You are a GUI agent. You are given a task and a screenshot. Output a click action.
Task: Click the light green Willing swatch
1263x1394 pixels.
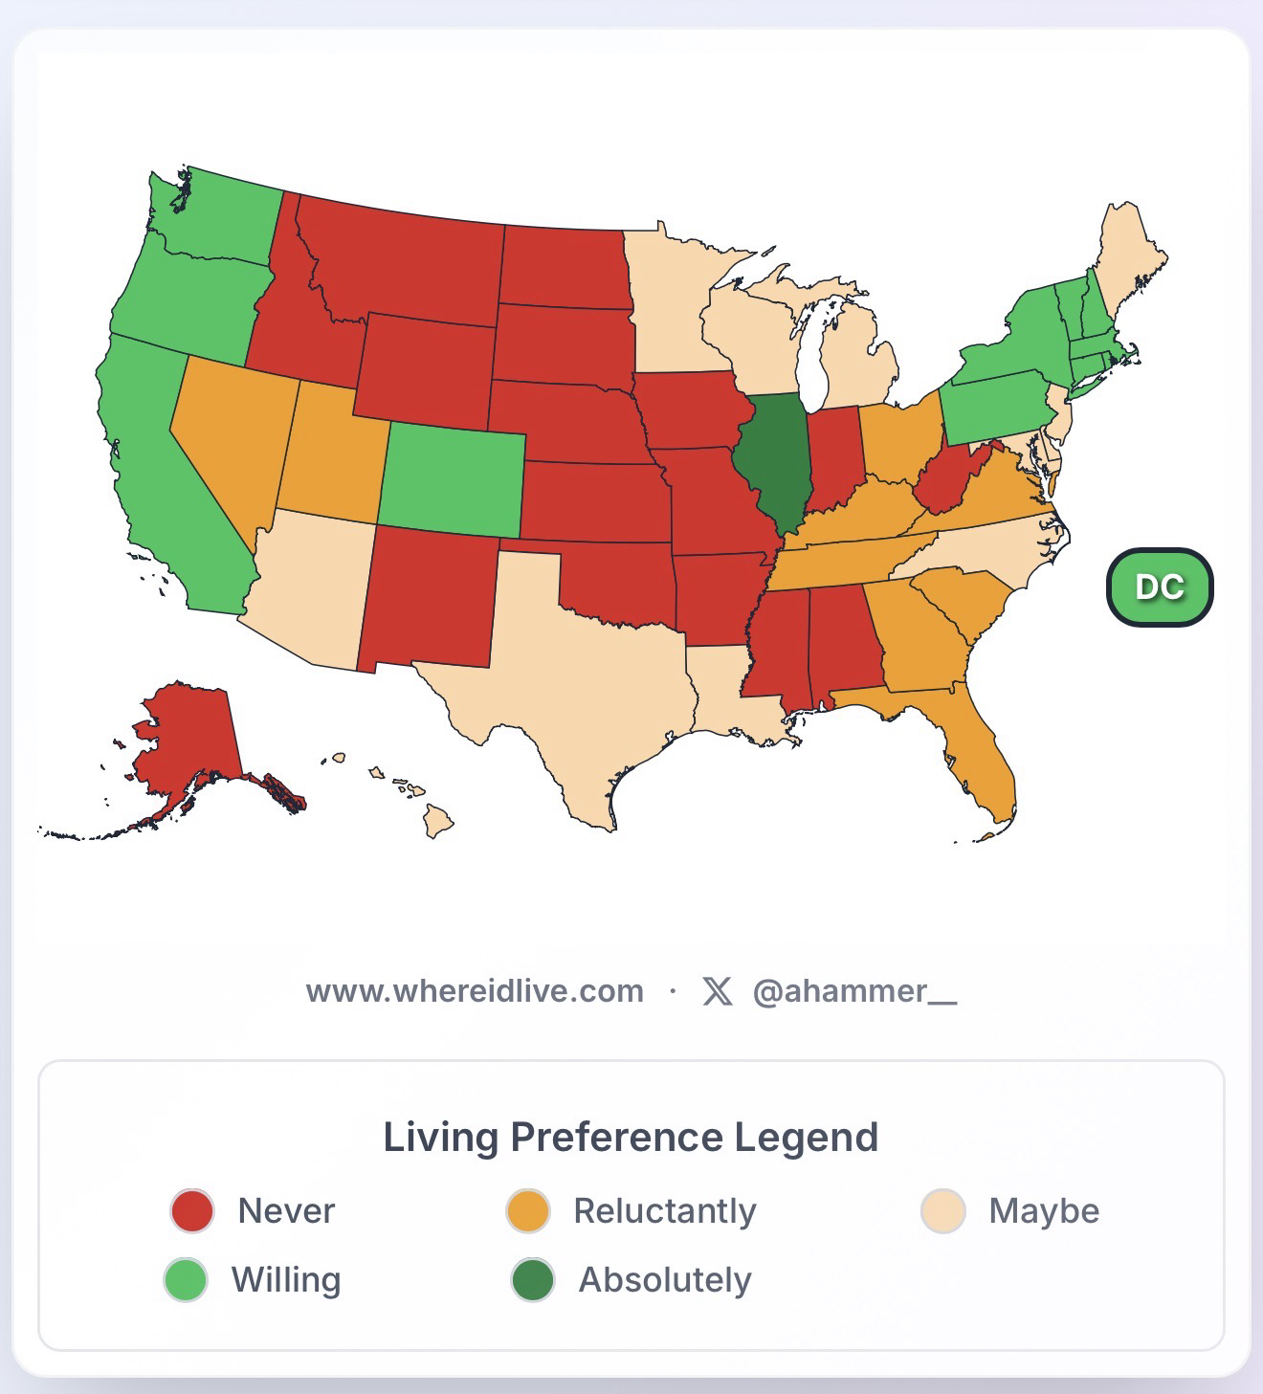click(x=186, y=1280)
